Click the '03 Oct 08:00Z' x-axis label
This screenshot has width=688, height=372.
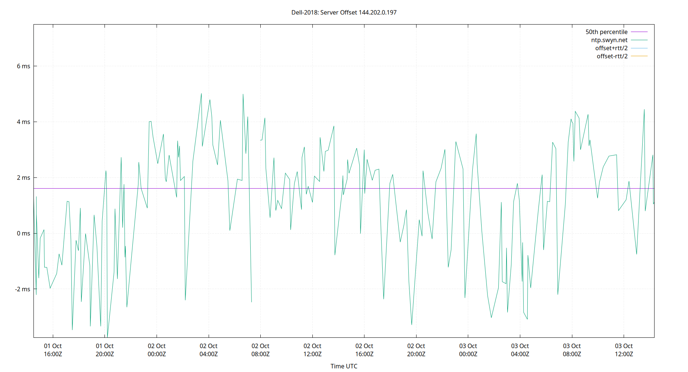click(572, 350)
